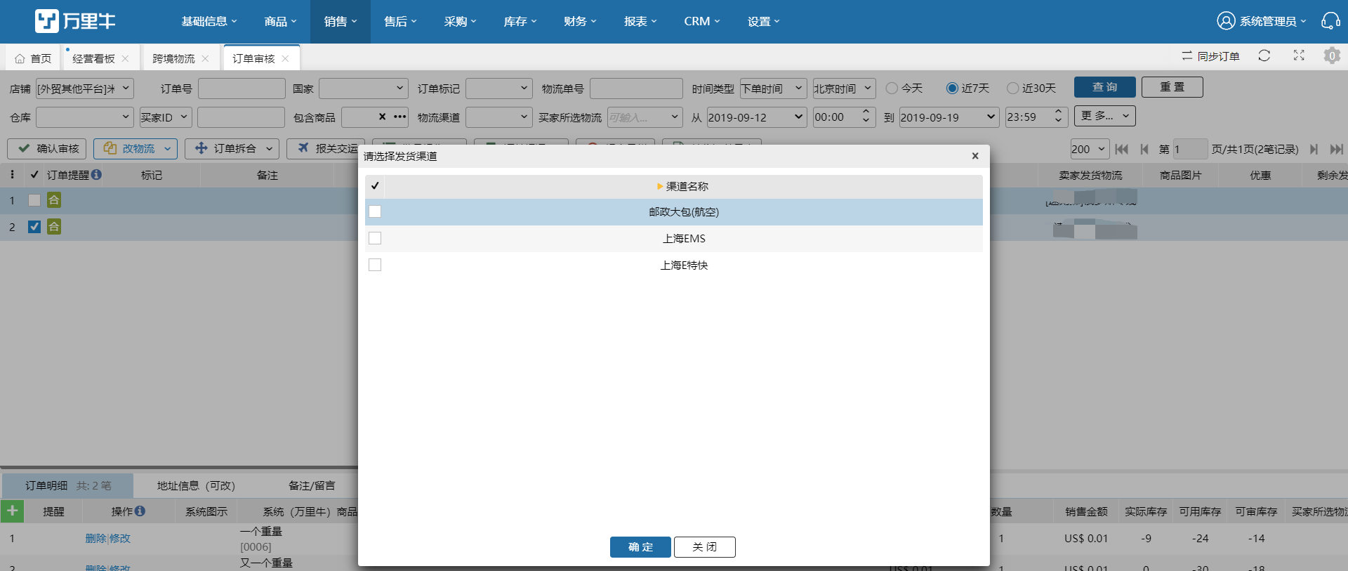Open the 国家 dropdown
This screenshot has width=1348, height=571.
tap(363, 88)
